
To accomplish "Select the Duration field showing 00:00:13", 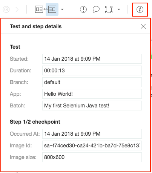I will pyautogui.click(x=92, y=70).
